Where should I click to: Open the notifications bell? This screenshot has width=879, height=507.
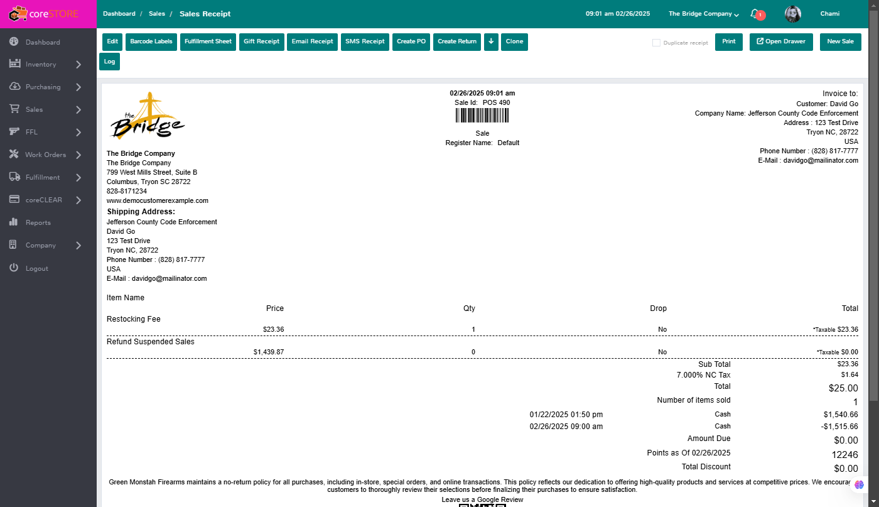click(x=755, y=14)
